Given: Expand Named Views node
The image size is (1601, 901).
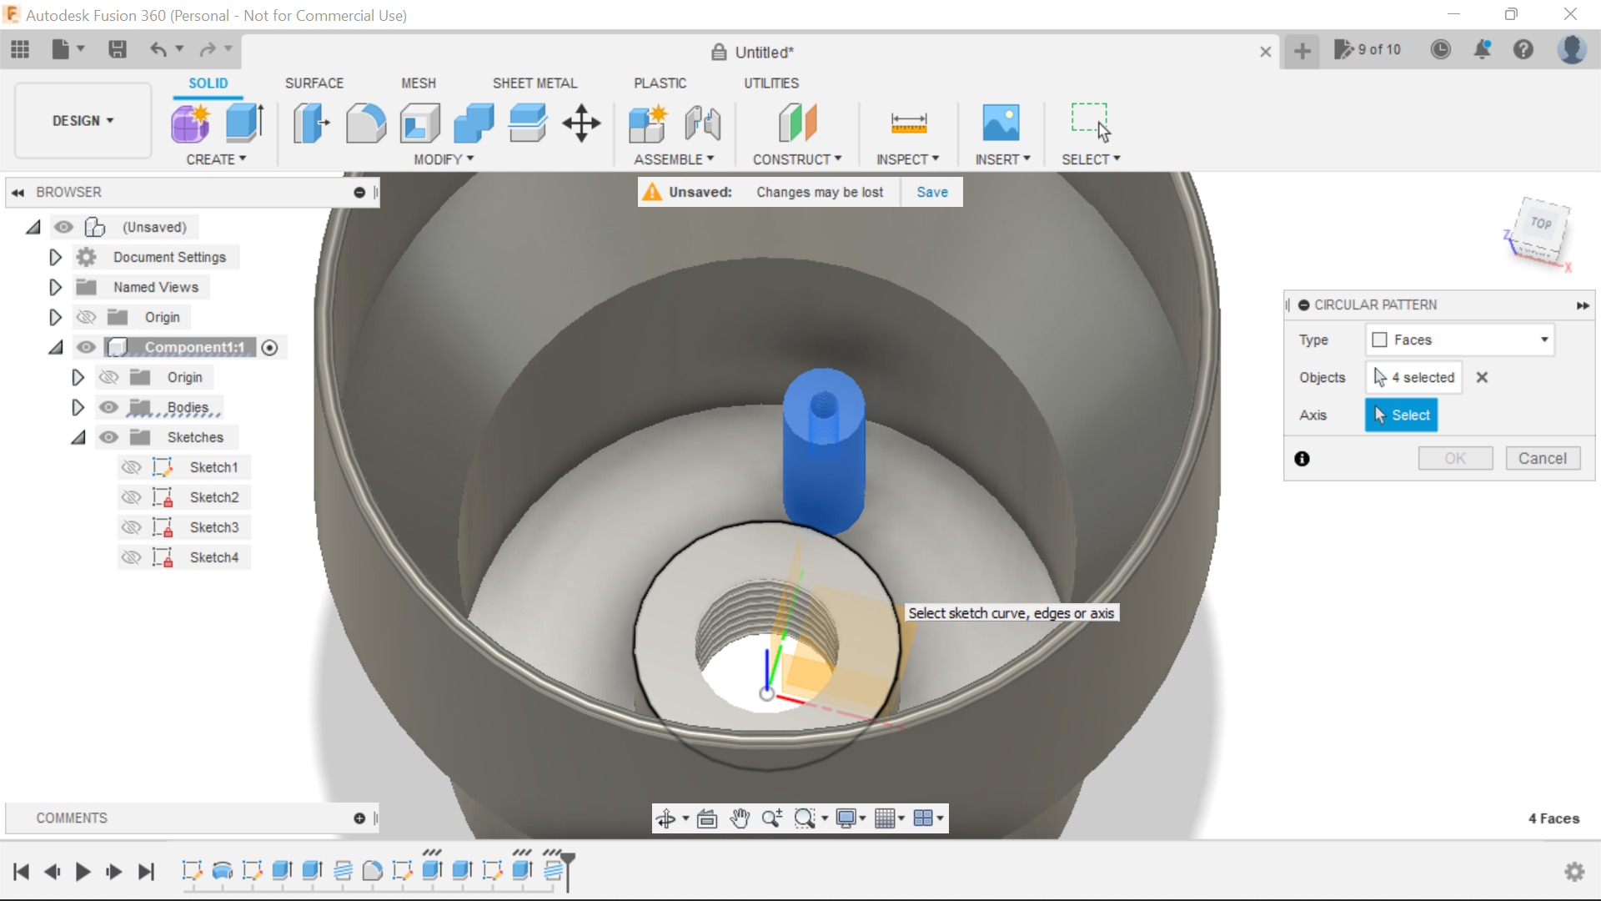Looking at the screenshot, I should [55, 287].
